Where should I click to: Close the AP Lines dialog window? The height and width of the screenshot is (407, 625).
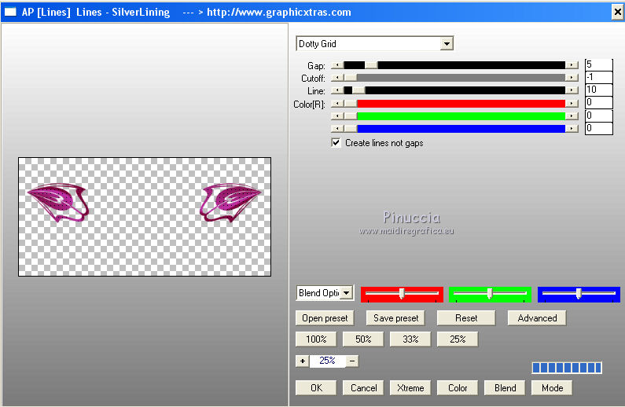tap(617, 12)
